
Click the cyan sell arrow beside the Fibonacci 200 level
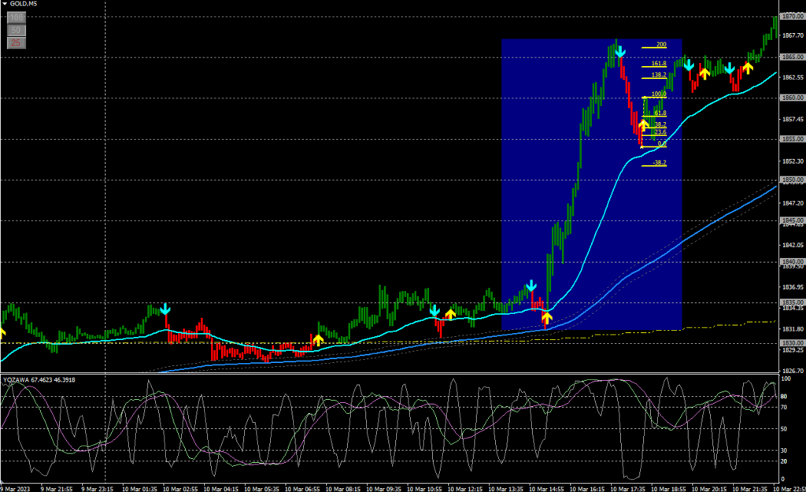point(620,51)
